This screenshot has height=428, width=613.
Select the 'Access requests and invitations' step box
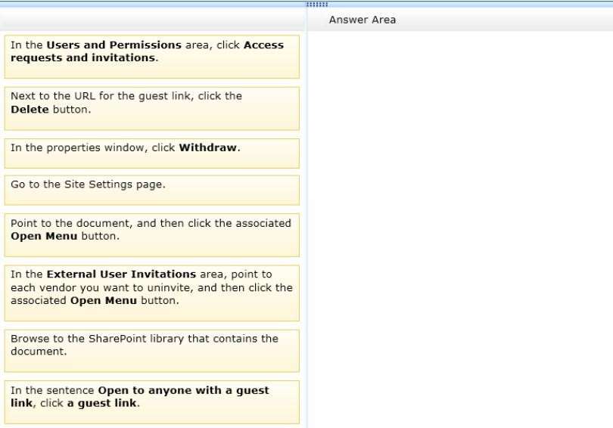[x=151, y=57]
